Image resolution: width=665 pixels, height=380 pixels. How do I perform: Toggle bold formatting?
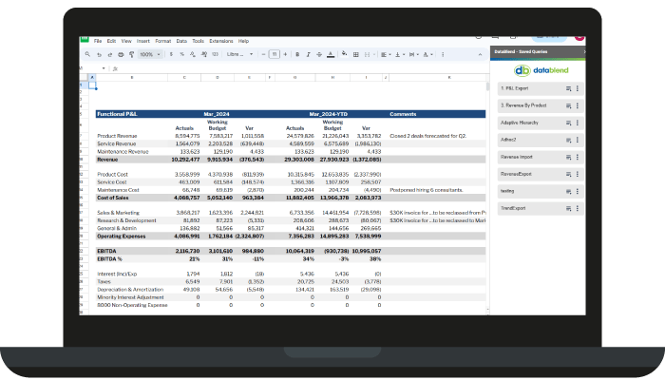click(297, 54)
